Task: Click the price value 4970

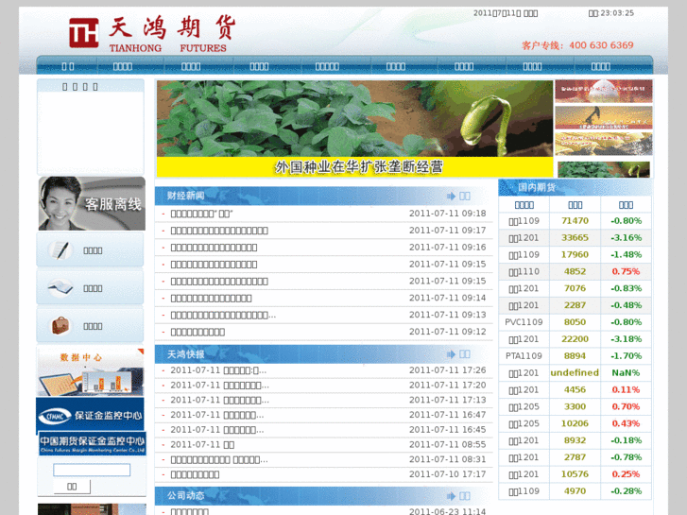Action: 575,490
